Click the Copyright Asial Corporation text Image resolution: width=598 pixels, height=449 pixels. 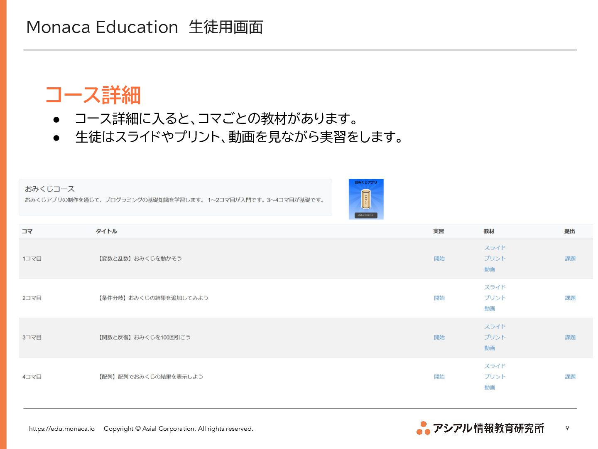click(179, 429)
